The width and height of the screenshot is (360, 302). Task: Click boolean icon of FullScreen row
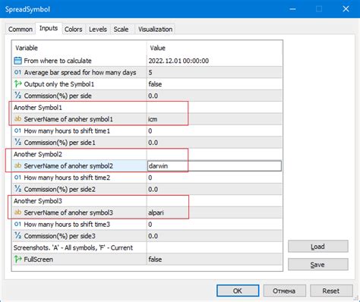point(17,259)
